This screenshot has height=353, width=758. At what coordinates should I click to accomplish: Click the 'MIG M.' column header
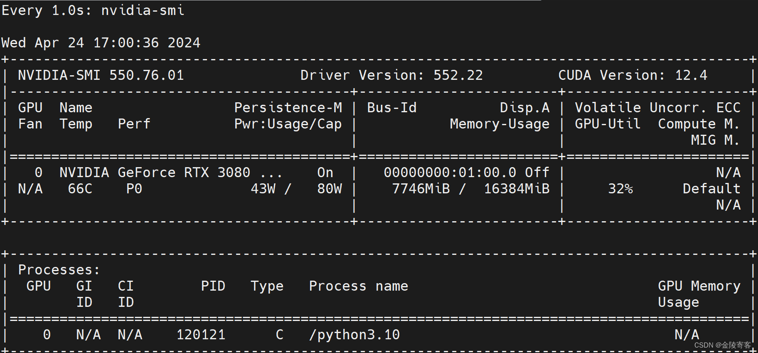click(x=715, y=140)
